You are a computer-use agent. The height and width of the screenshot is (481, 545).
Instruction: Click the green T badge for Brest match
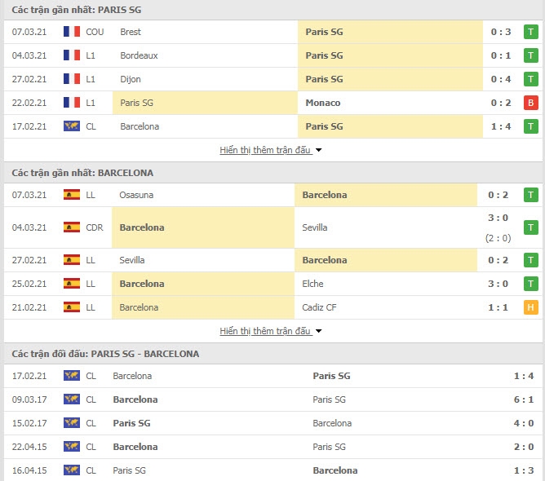coord(531,32)
